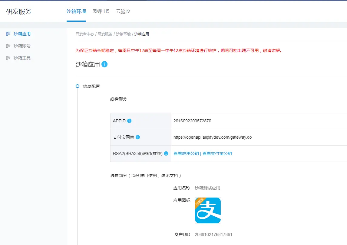Click the 沙箱工具 sidebar icon

coord(8,58)
